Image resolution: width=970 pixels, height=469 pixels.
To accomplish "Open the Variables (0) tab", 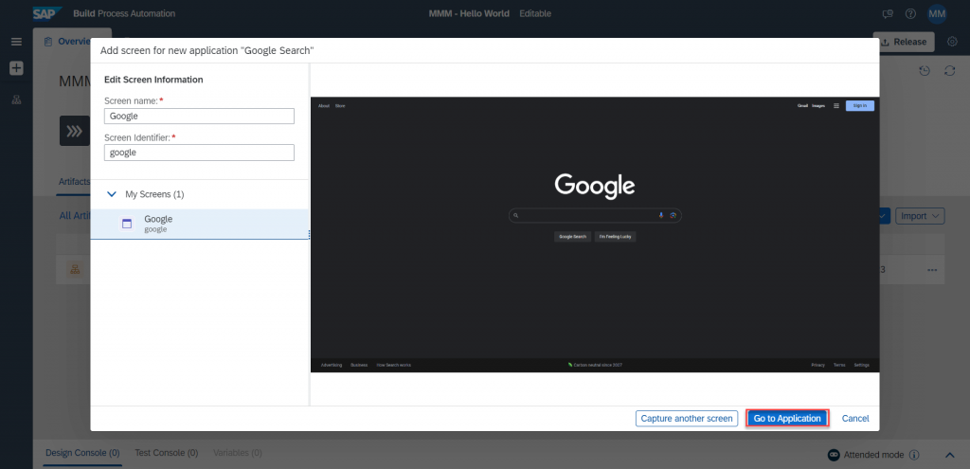I will pos(238,454).
